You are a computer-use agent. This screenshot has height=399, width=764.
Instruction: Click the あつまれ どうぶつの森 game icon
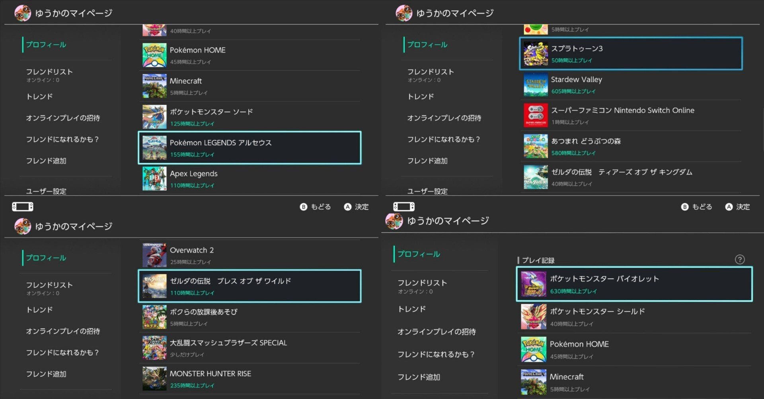pos(535,146)
